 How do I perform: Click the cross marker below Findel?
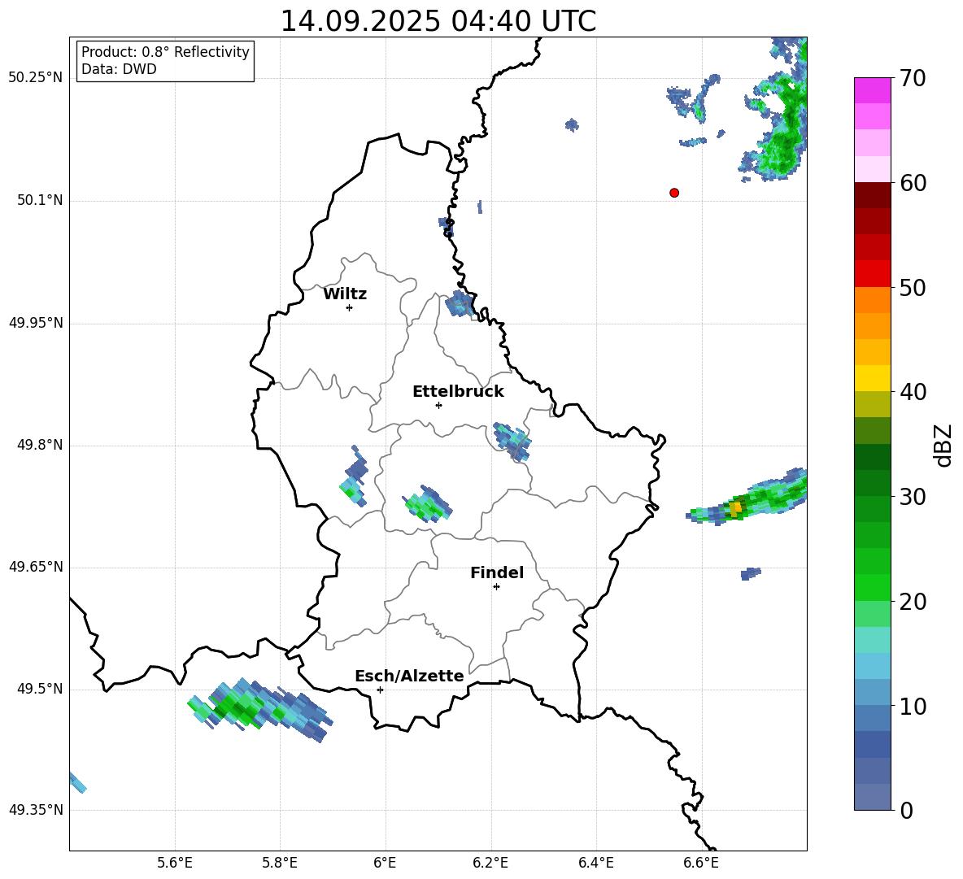496,587
